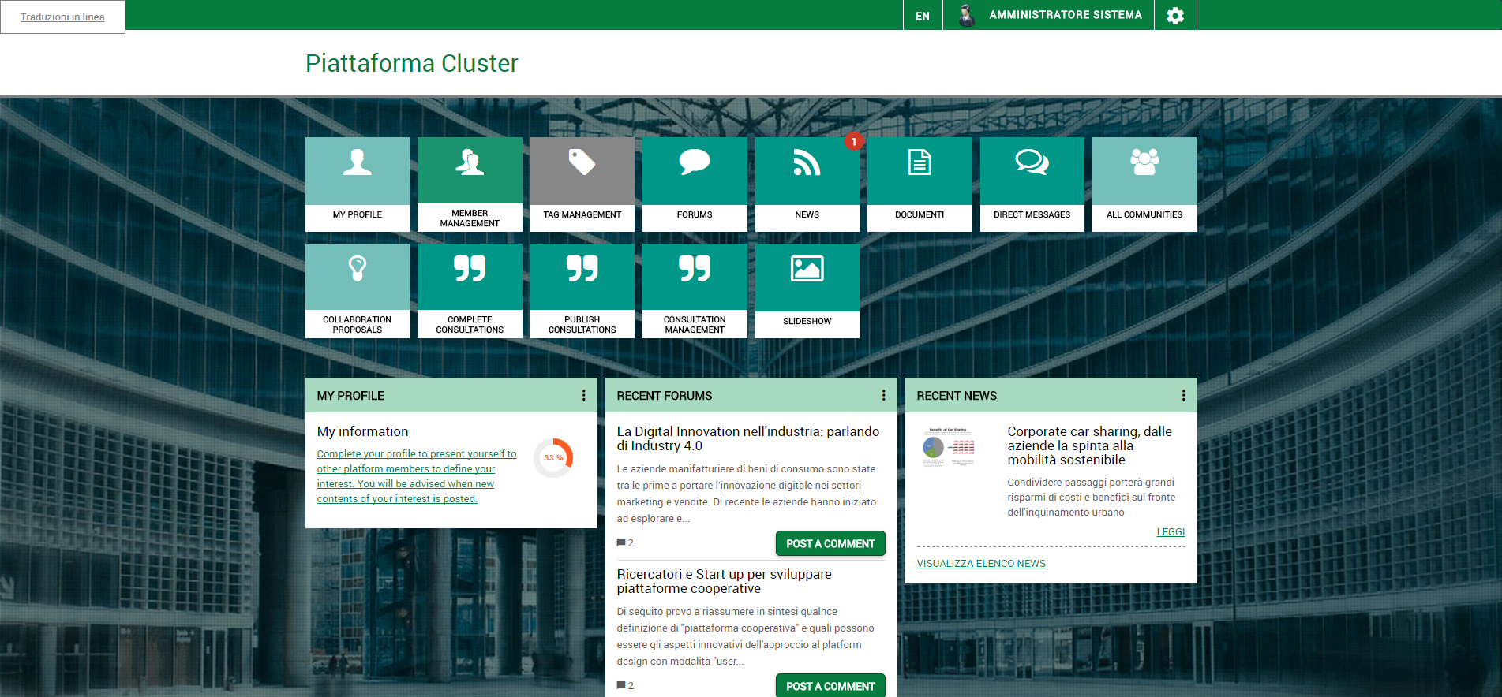The width and height of the screenshot is (1502, 697).
Task: Open the Direct Messages chat tile
Action: [x=1032, y=162]
